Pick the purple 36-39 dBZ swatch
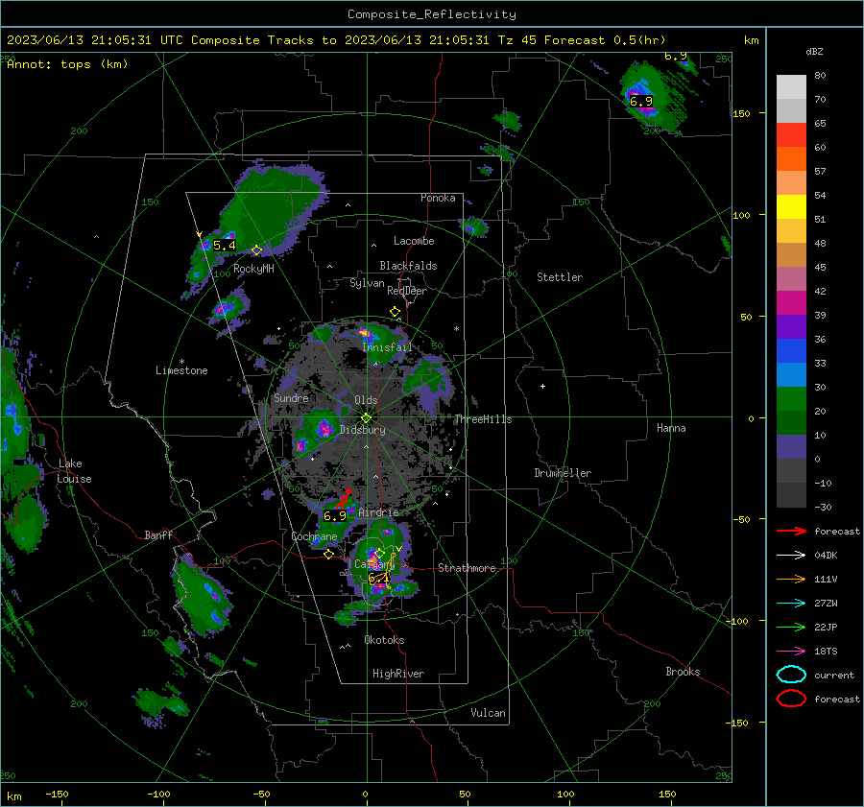Viewport: 864px width, 807px height. tap(791, 327)
